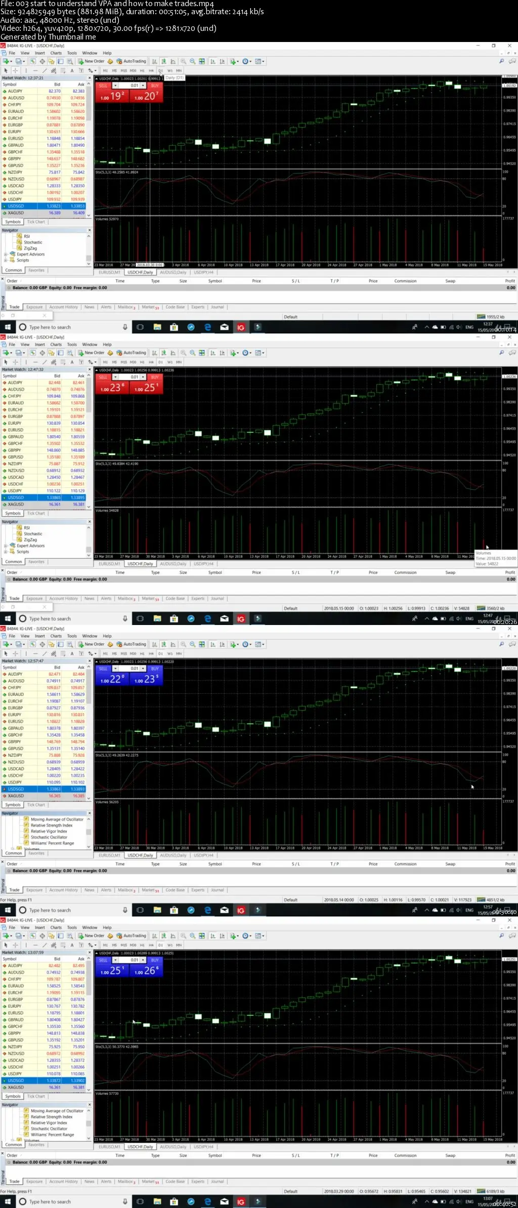This screenshot has height=1208, width=518.
Task: Select the Stochastic indicator in 00:10:14 frame Navigator
Action: pos(33,242)
